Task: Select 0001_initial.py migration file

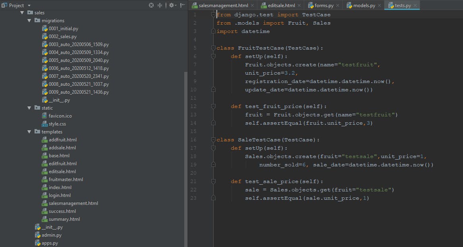Action: point(63,29)
